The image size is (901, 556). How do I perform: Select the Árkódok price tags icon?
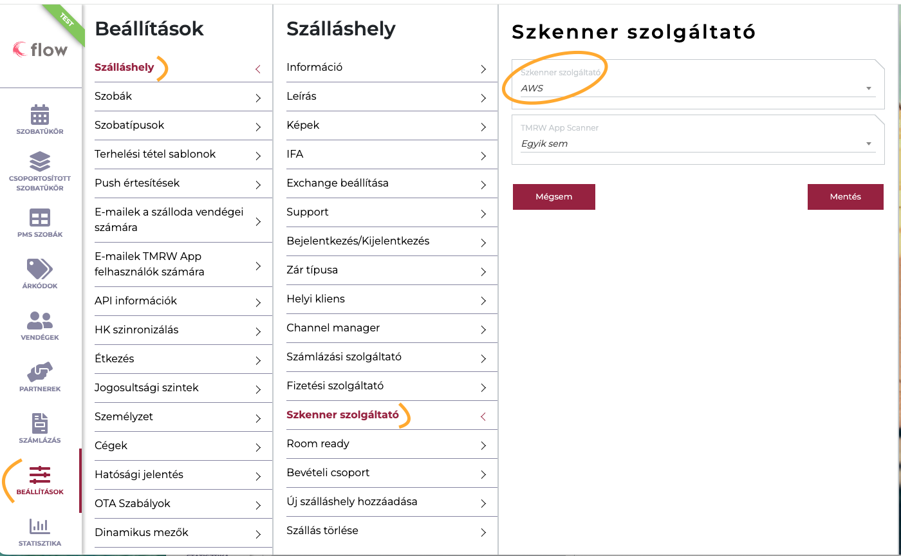[x=40, y=269]
